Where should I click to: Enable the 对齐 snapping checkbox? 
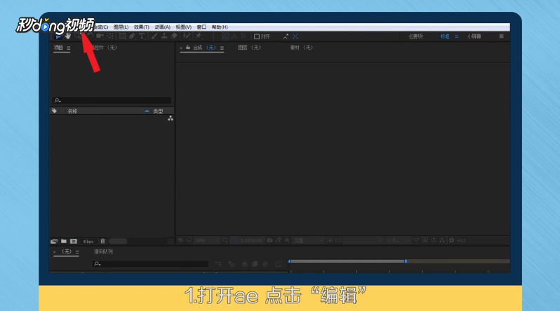point(256,36)
